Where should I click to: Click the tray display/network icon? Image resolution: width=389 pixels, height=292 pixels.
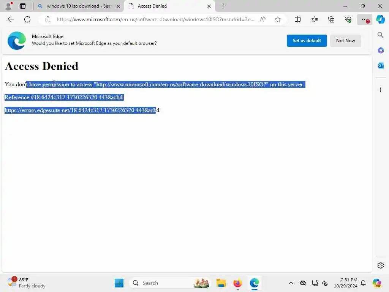(315, 283)
